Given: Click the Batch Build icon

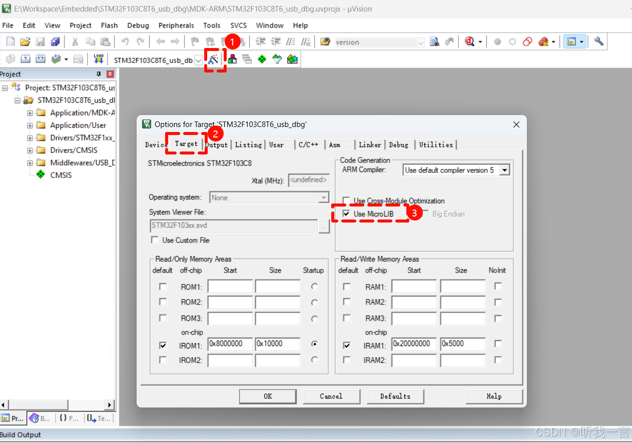Looking at the screenshot, I should pyautogui.click(x=56, y=59).
